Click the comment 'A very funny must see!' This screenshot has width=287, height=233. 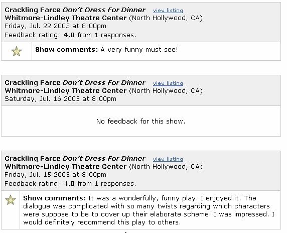(x=139, y=50)
